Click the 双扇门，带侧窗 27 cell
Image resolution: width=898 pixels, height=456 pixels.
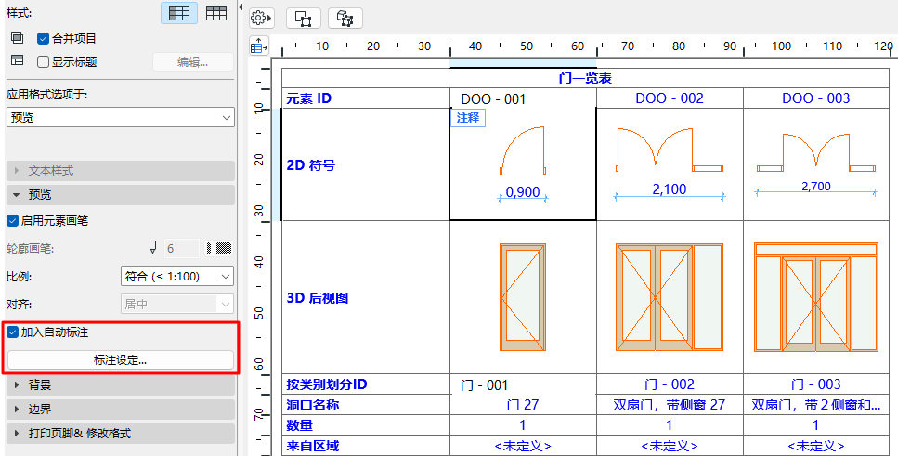pyautogui.click(x=670, y=404)
